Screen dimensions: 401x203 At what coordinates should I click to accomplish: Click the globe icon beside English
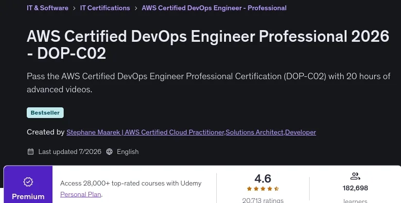tap(109, 152)
